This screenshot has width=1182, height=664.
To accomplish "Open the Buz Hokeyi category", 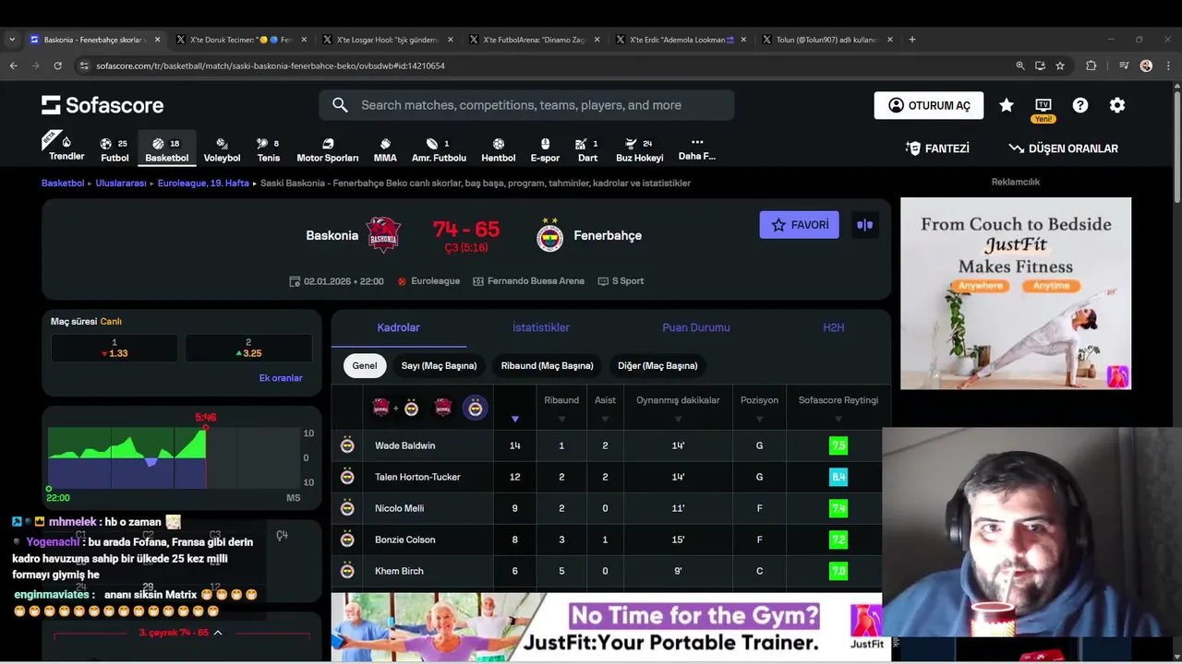I will click(640, 149).
